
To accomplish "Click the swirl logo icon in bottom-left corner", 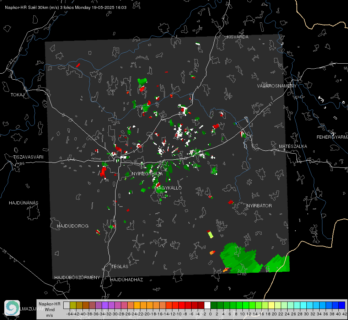I will click(x=12, y=308).
